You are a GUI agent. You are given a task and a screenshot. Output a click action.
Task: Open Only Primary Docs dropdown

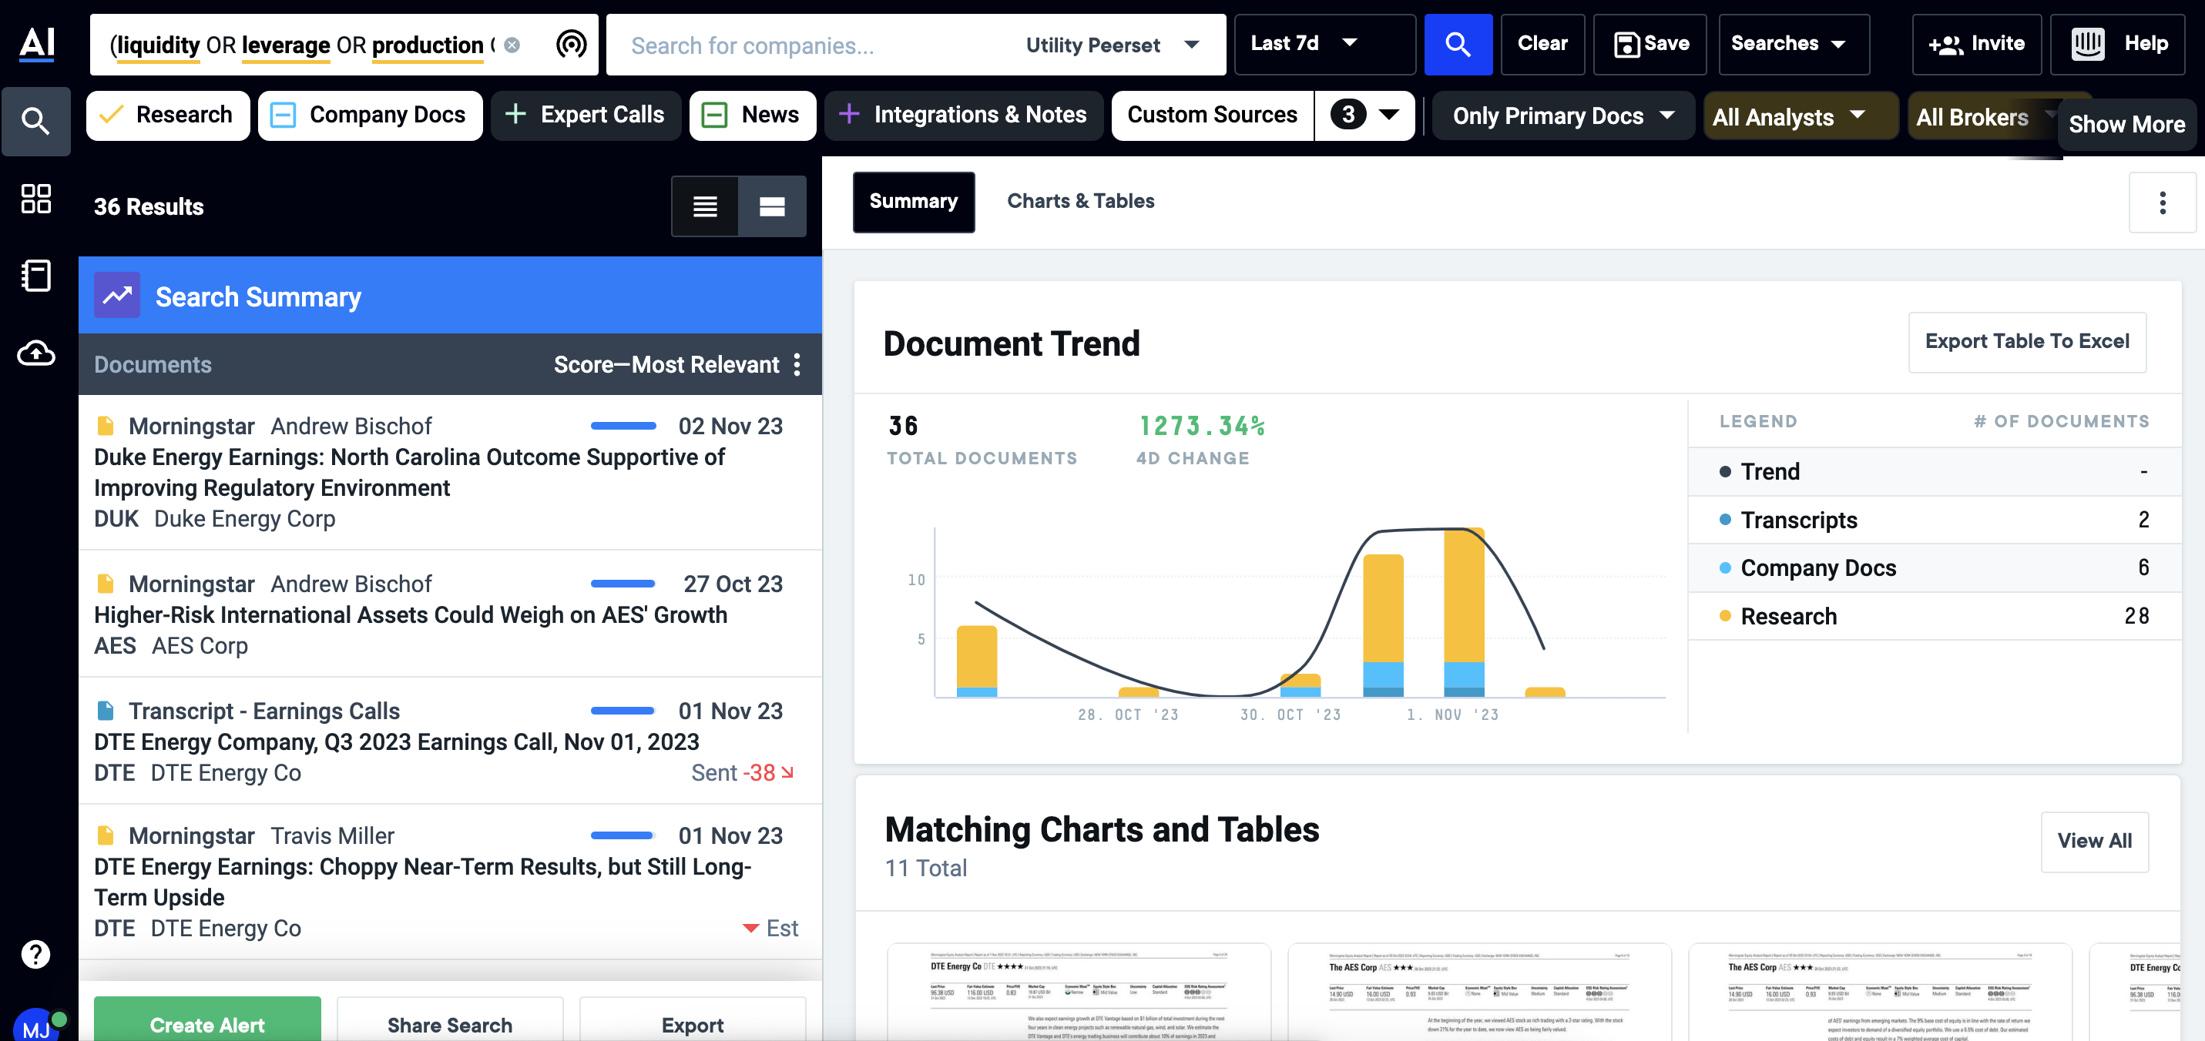1563,115
